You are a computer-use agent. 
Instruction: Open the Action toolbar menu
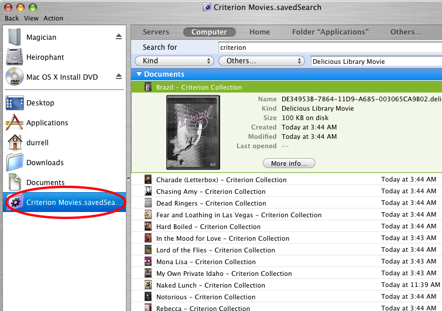(x=53, y=18)
